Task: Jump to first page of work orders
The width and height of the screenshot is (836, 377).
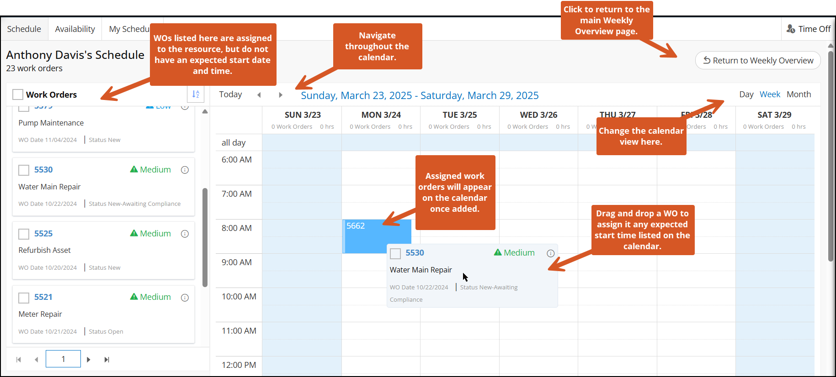Action: click(x=18, y=360)
